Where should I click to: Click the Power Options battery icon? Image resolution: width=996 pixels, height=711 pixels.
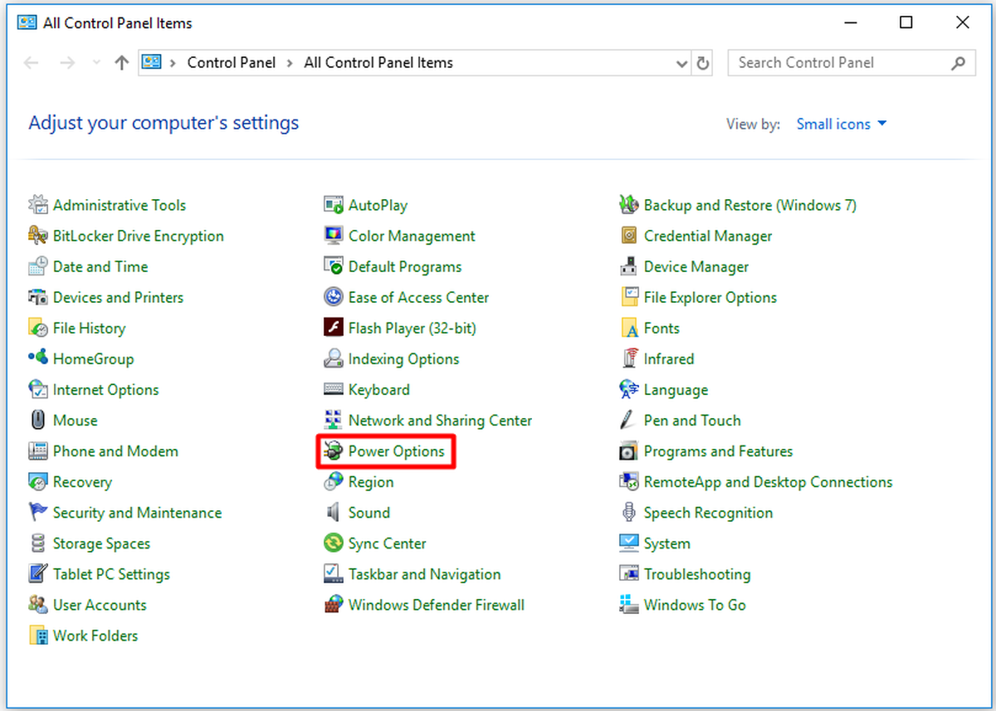[333, 451]
